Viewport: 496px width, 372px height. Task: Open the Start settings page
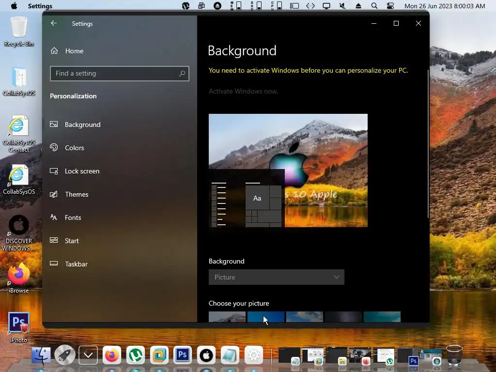pos(64,241)
